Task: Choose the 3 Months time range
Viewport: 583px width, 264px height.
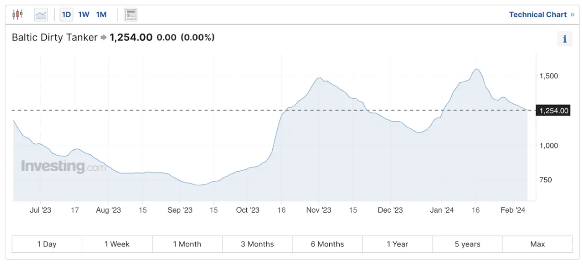Action: pos(257,244)
